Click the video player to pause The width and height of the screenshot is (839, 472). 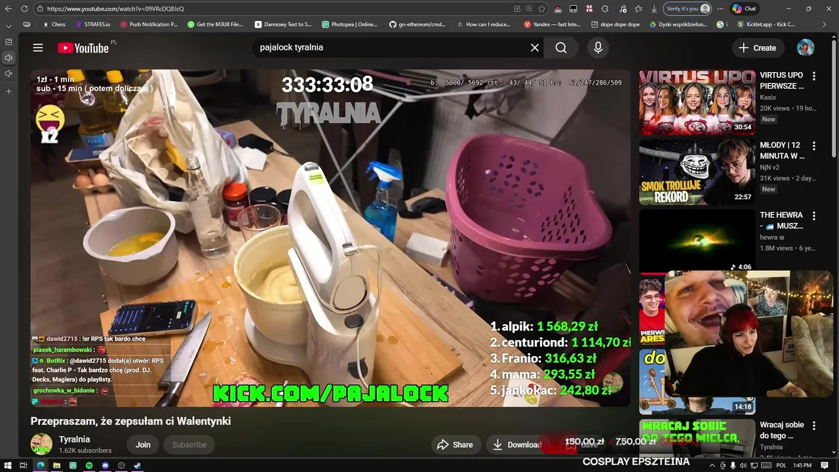(330, 238)
